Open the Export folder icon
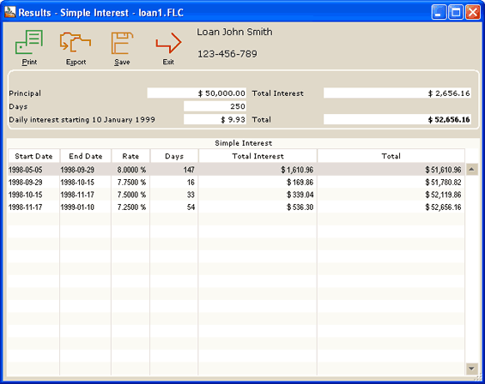Screen dimensions: 485x384 [x=76, y=42]
